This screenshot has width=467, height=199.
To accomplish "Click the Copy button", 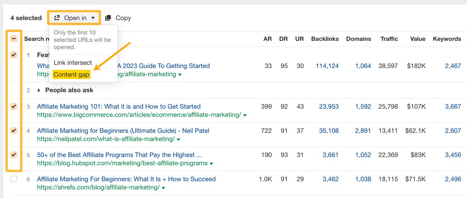I will click(x=118, y=18).
